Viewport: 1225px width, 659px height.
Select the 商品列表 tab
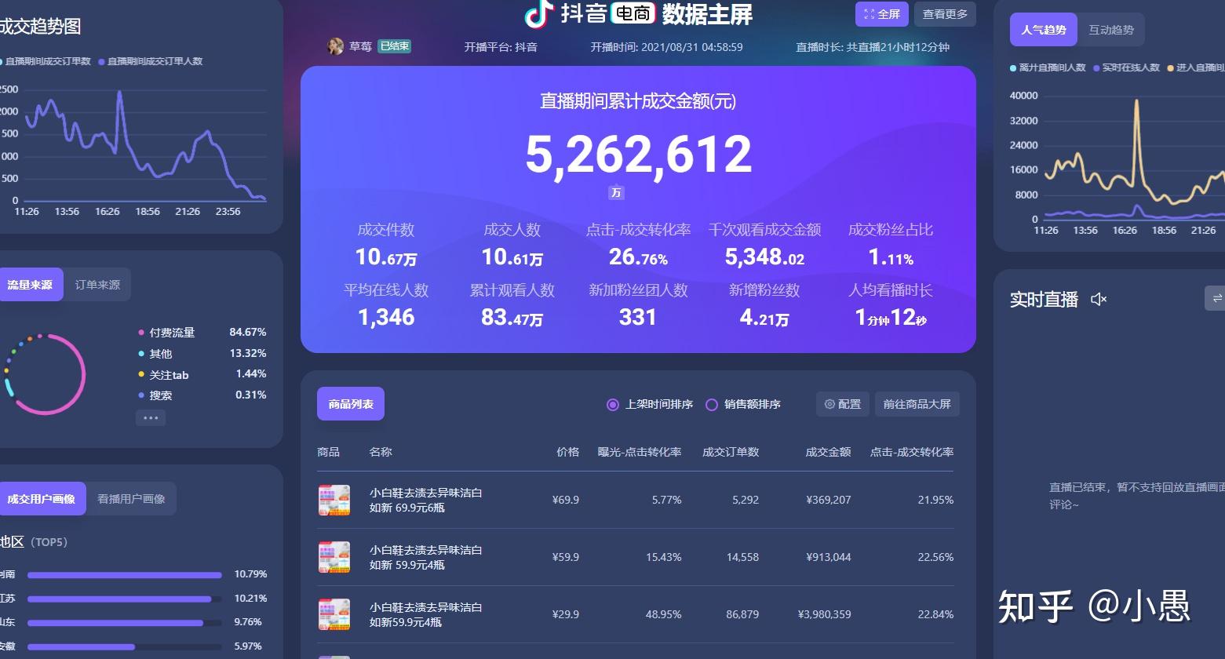351,404
